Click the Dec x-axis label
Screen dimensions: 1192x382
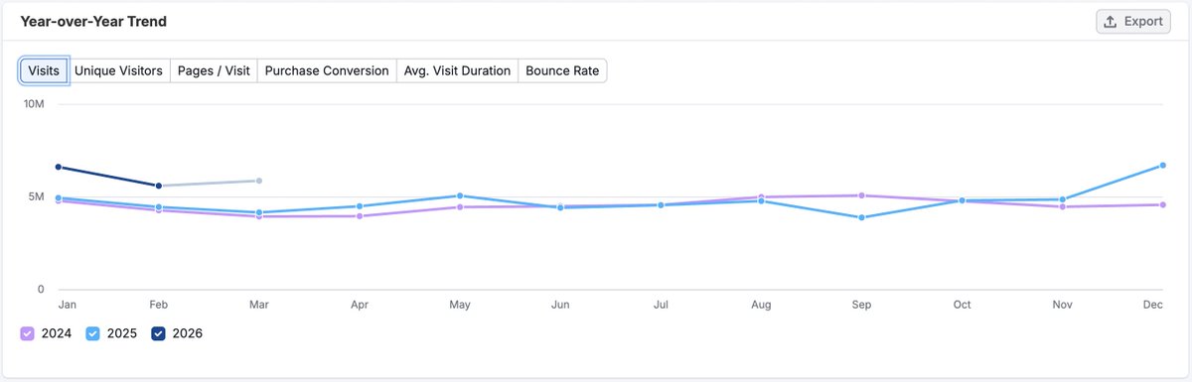click(1153, 305)
